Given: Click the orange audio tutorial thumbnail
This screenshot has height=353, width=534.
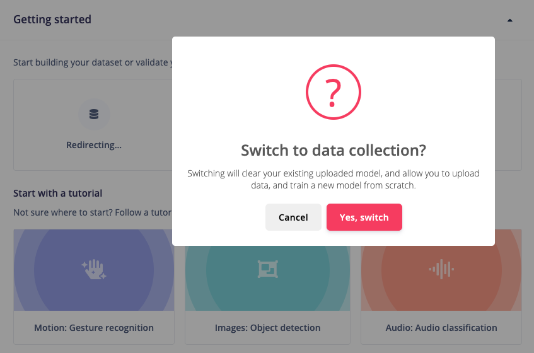Looking at the screenshot, I should point(441,278).
